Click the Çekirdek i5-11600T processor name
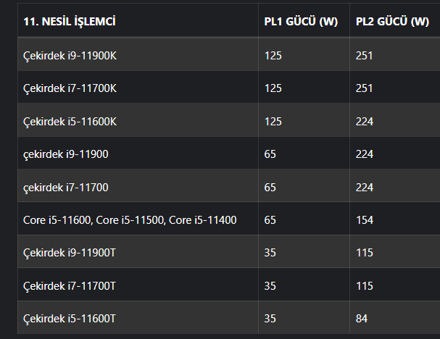440x339 pixels. (70, 319)
